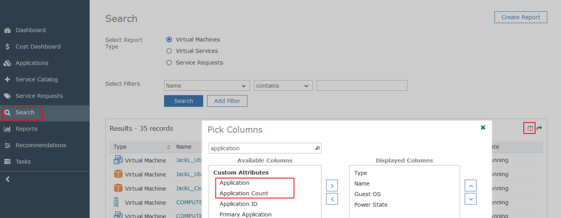The image size is (561, 218).
Task: Move column right with the arrow button
Action: (x=332, y=185)
